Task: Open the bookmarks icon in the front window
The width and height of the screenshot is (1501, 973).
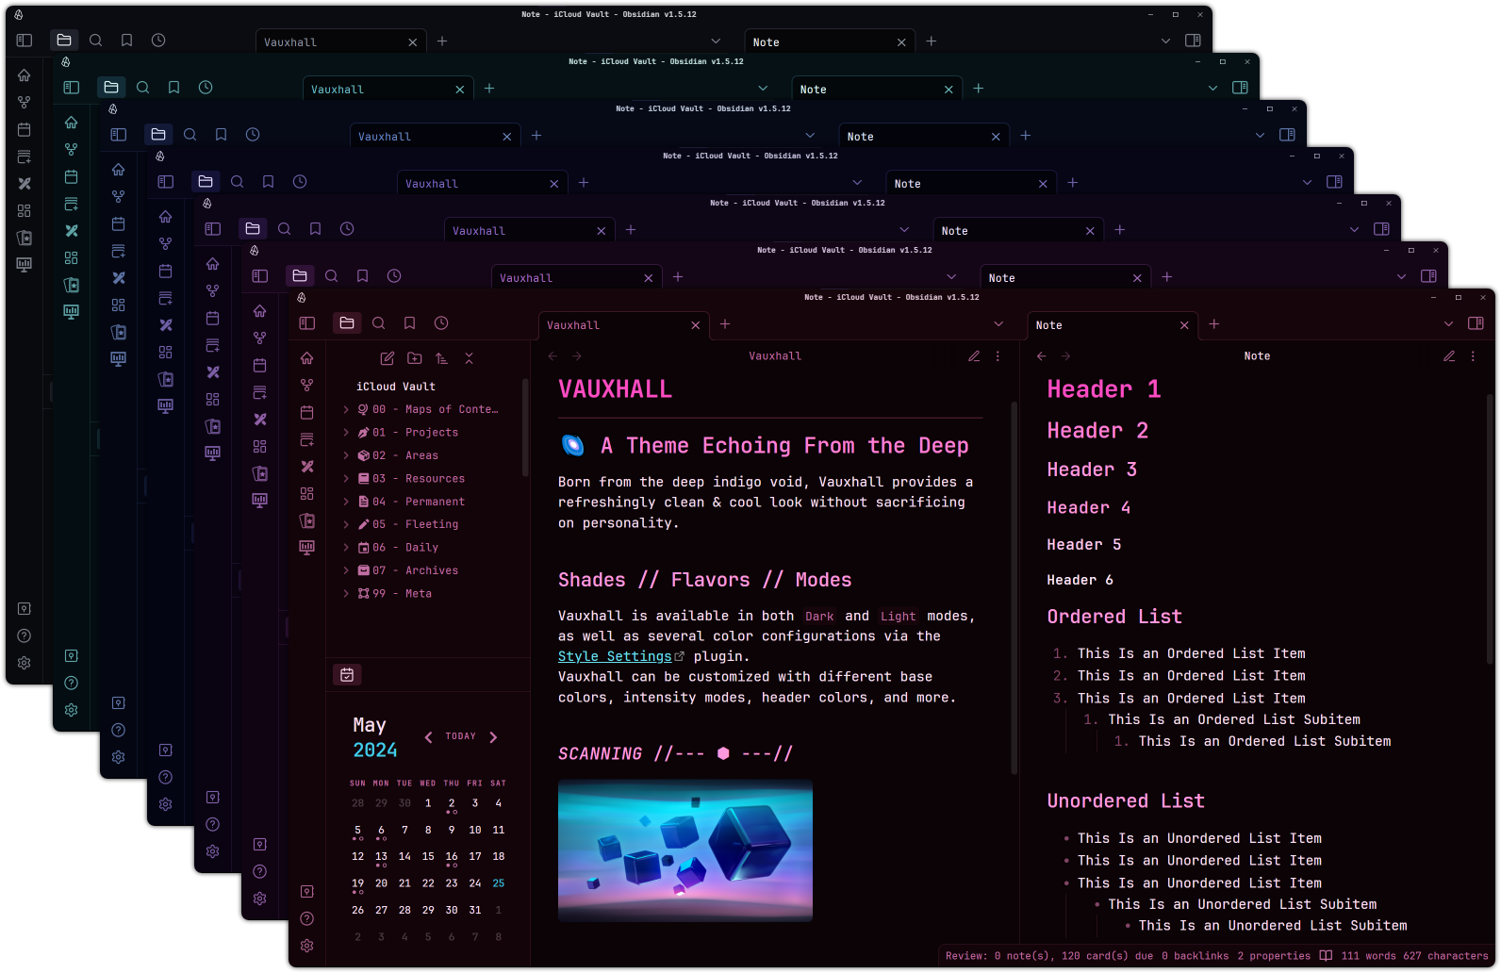Action: click(x=410, y=323)
